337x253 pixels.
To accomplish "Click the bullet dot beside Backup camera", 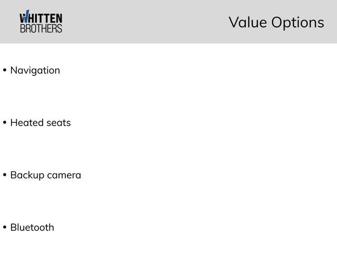I will pos(5,175).
